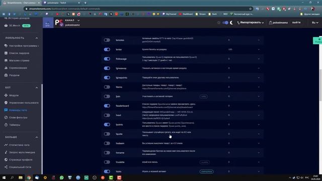Viewport: 322px width, 181px height.
Task: Expand the !emotes row chevron
Action: (x=259, y=40)
